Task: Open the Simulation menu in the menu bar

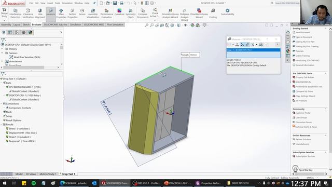Action: [67, 3]
